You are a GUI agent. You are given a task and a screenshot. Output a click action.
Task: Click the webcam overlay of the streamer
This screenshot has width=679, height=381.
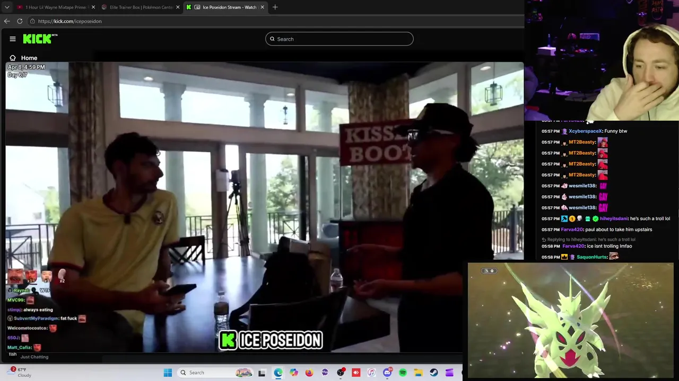click(x=602, y=60)
